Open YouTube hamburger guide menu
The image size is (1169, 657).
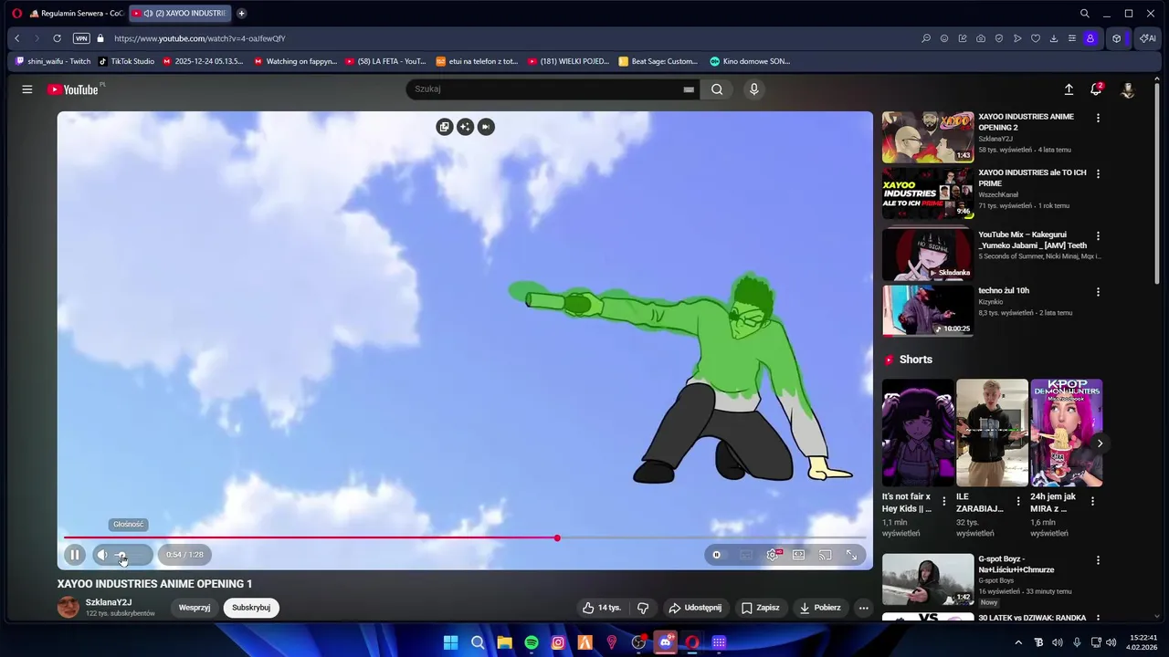coord(27,89)
